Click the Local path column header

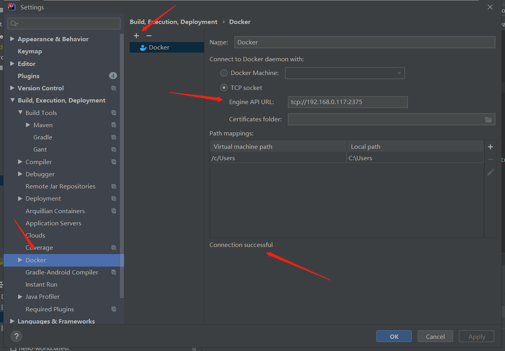click(415, 146)
